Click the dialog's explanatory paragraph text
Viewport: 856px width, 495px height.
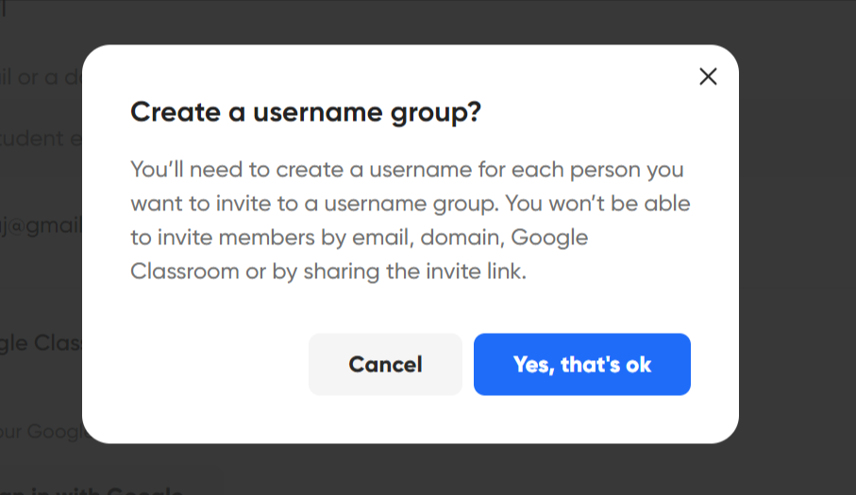(x=411, y=221)
